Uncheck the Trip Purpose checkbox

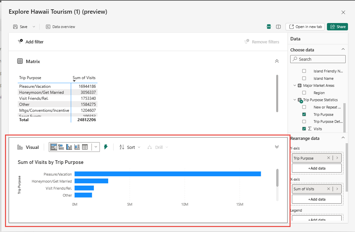tap(304, 114)
